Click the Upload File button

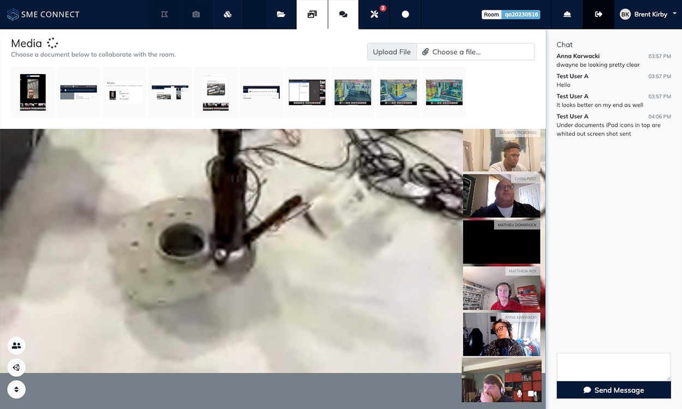[392, 52]
